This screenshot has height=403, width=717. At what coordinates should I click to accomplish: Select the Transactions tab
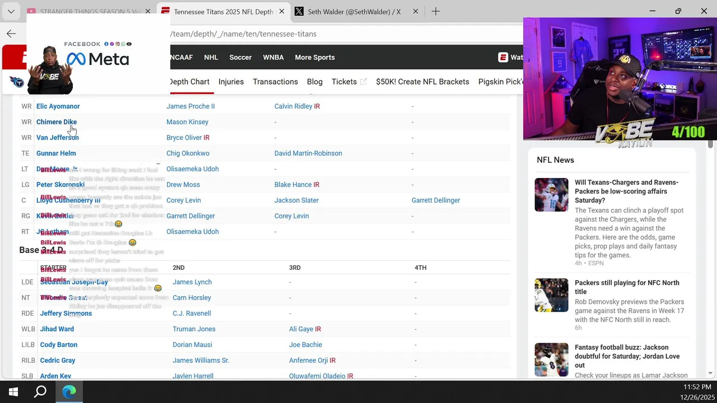275,82
